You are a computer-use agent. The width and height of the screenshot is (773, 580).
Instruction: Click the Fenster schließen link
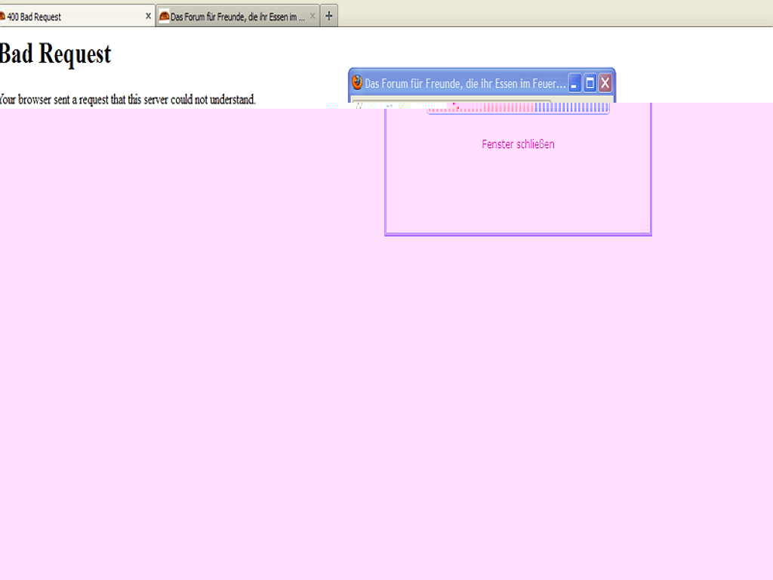pos(518,144)
